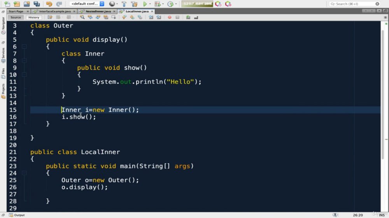Click the Redo arrow icon

(59, 4)
